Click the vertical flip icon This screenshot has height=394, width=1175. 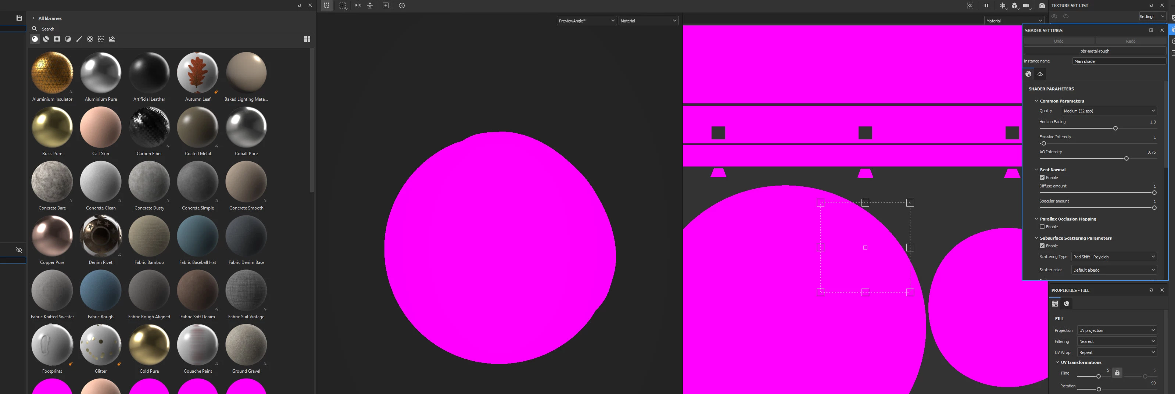point(370,6)
